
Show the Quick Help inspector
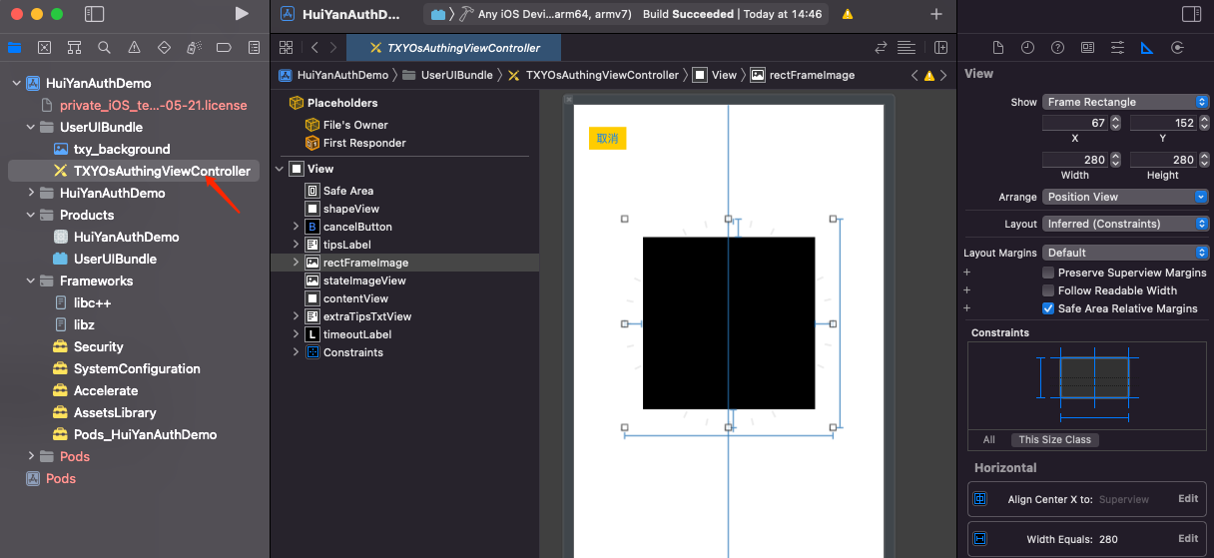[1057, 47]
